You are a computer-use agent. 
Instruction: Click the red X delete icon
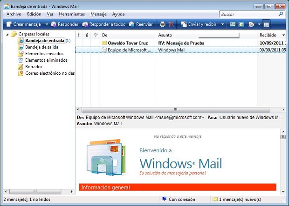pos(171,24)
